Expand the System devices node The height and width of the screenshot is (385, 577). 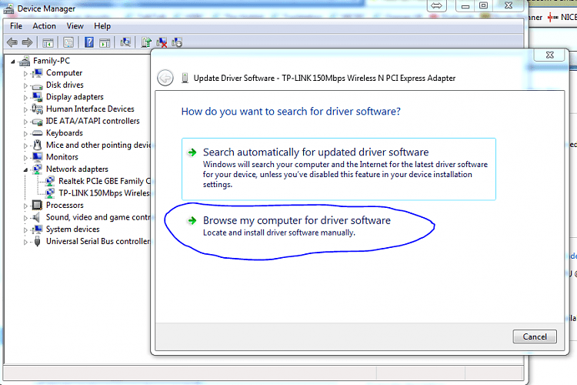25,230
